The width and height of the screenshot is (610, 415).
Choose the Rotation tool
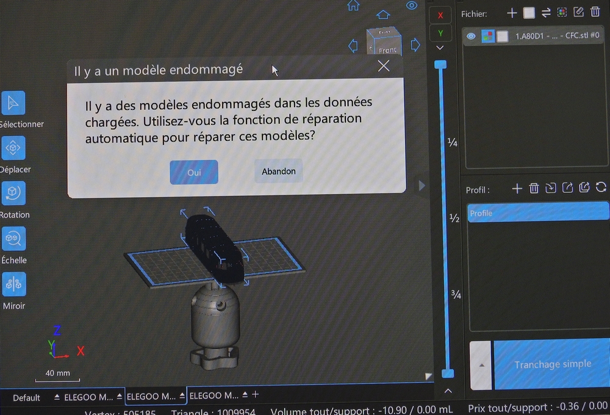13,193
